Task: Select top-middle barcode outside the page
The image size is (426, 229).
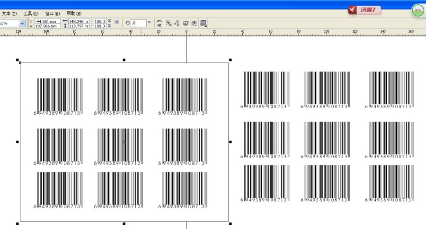Action: tap(326, 90)
